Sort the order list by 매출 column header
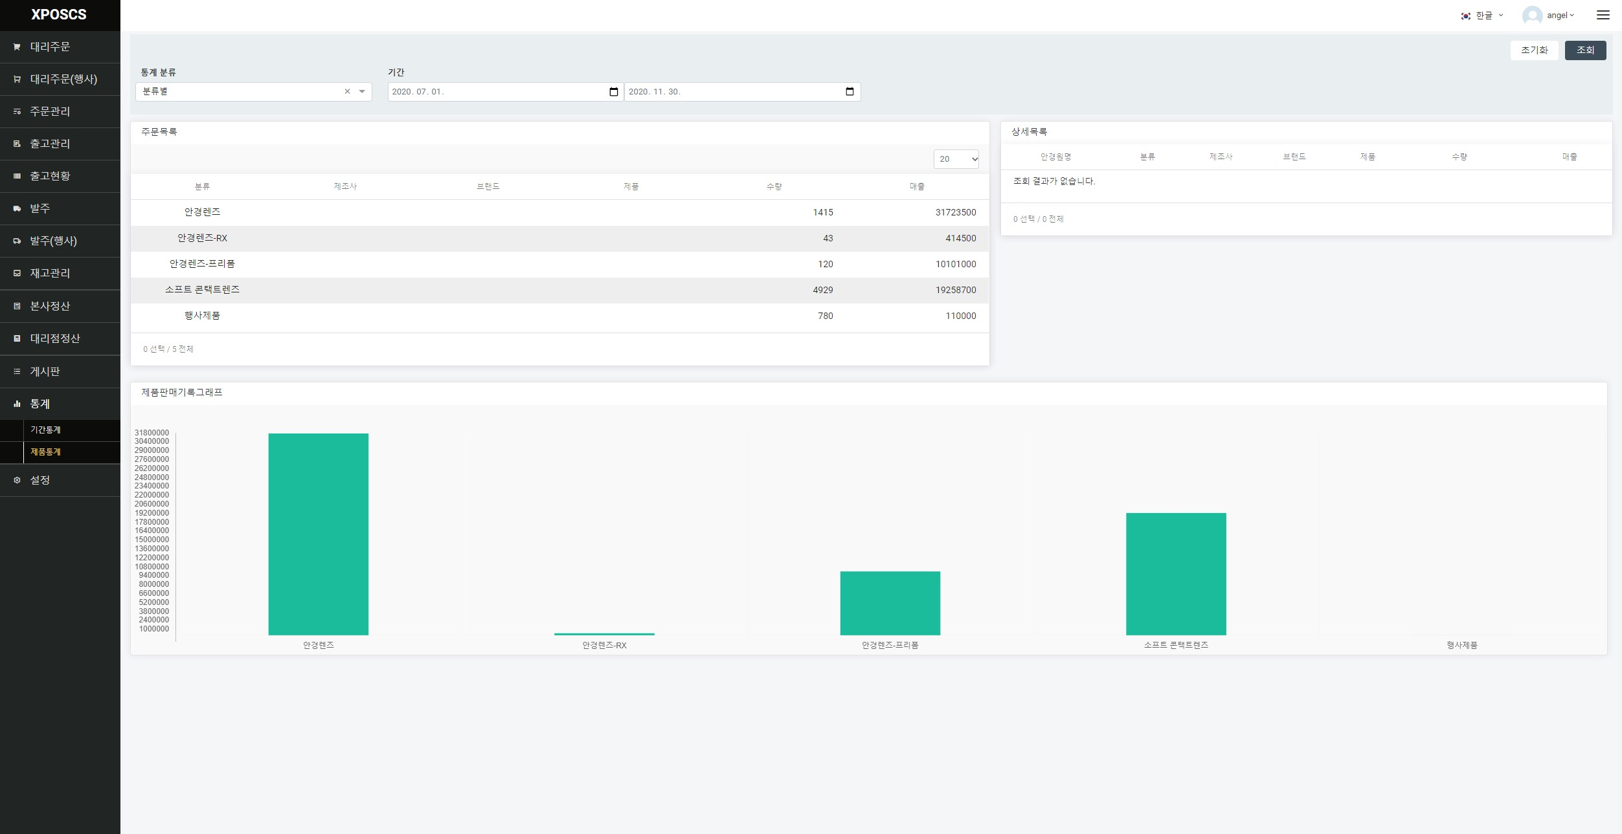Image resolution: width=1622 pixels, height=834 pixels. pyautogui.click(x=916, y=186)
